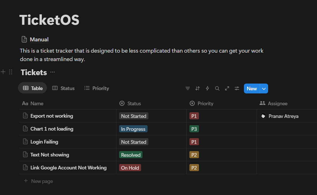Change In Progress status tag
This screenshot has width=317, height=195.
click(x=133, y=129)
